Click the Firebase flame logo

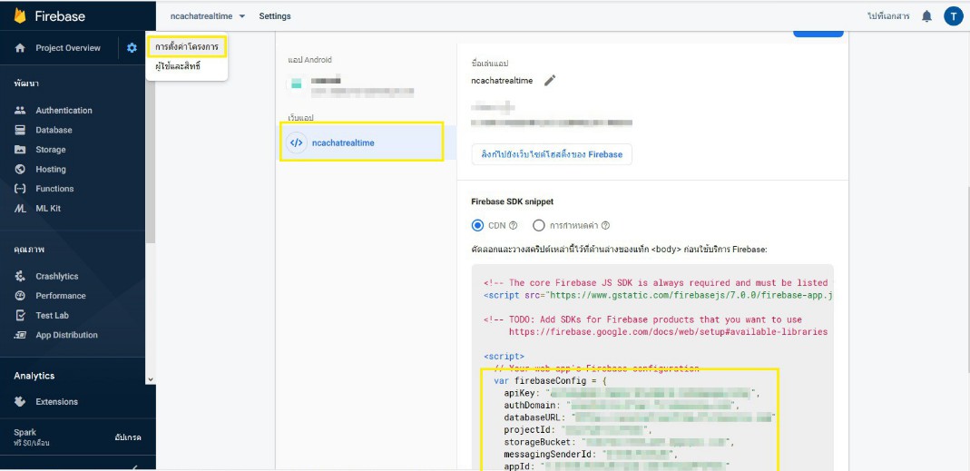(20, 16)
